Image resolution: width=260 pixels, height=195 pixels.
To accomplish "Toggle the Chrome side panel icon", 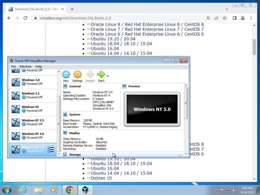I will (x=234, y=18).
